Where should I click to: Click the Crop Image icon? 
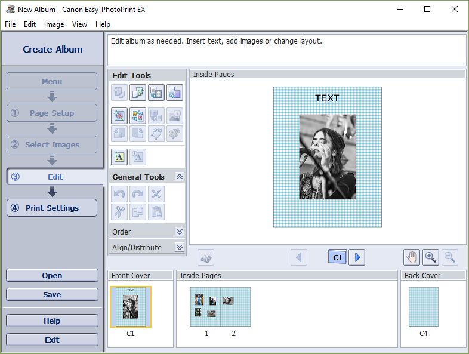click(138, 134)
